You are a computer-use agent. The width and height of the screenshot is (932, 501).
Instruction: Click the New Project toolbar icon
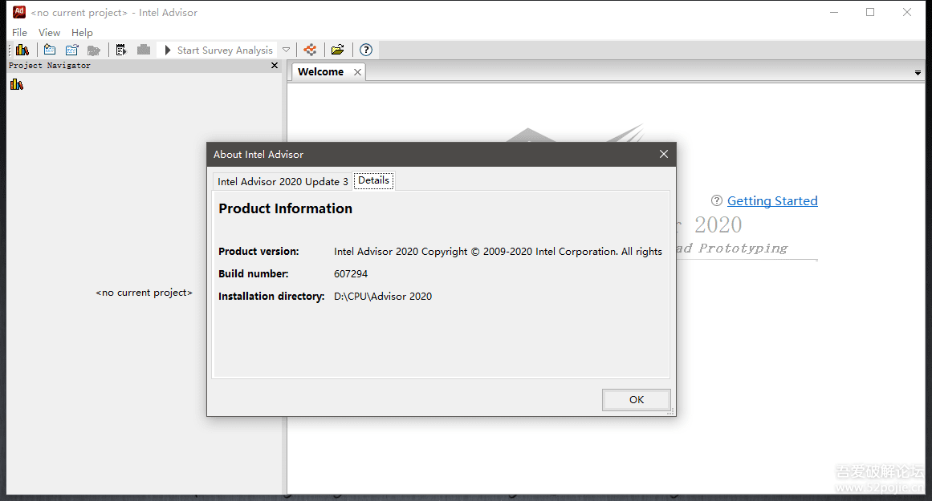pos(50,50)
